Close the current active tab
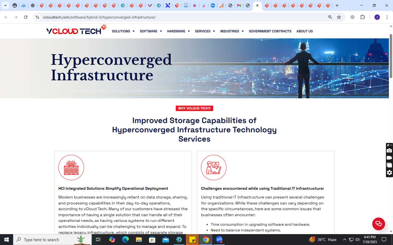393x245 pixels. pos(257,5)
